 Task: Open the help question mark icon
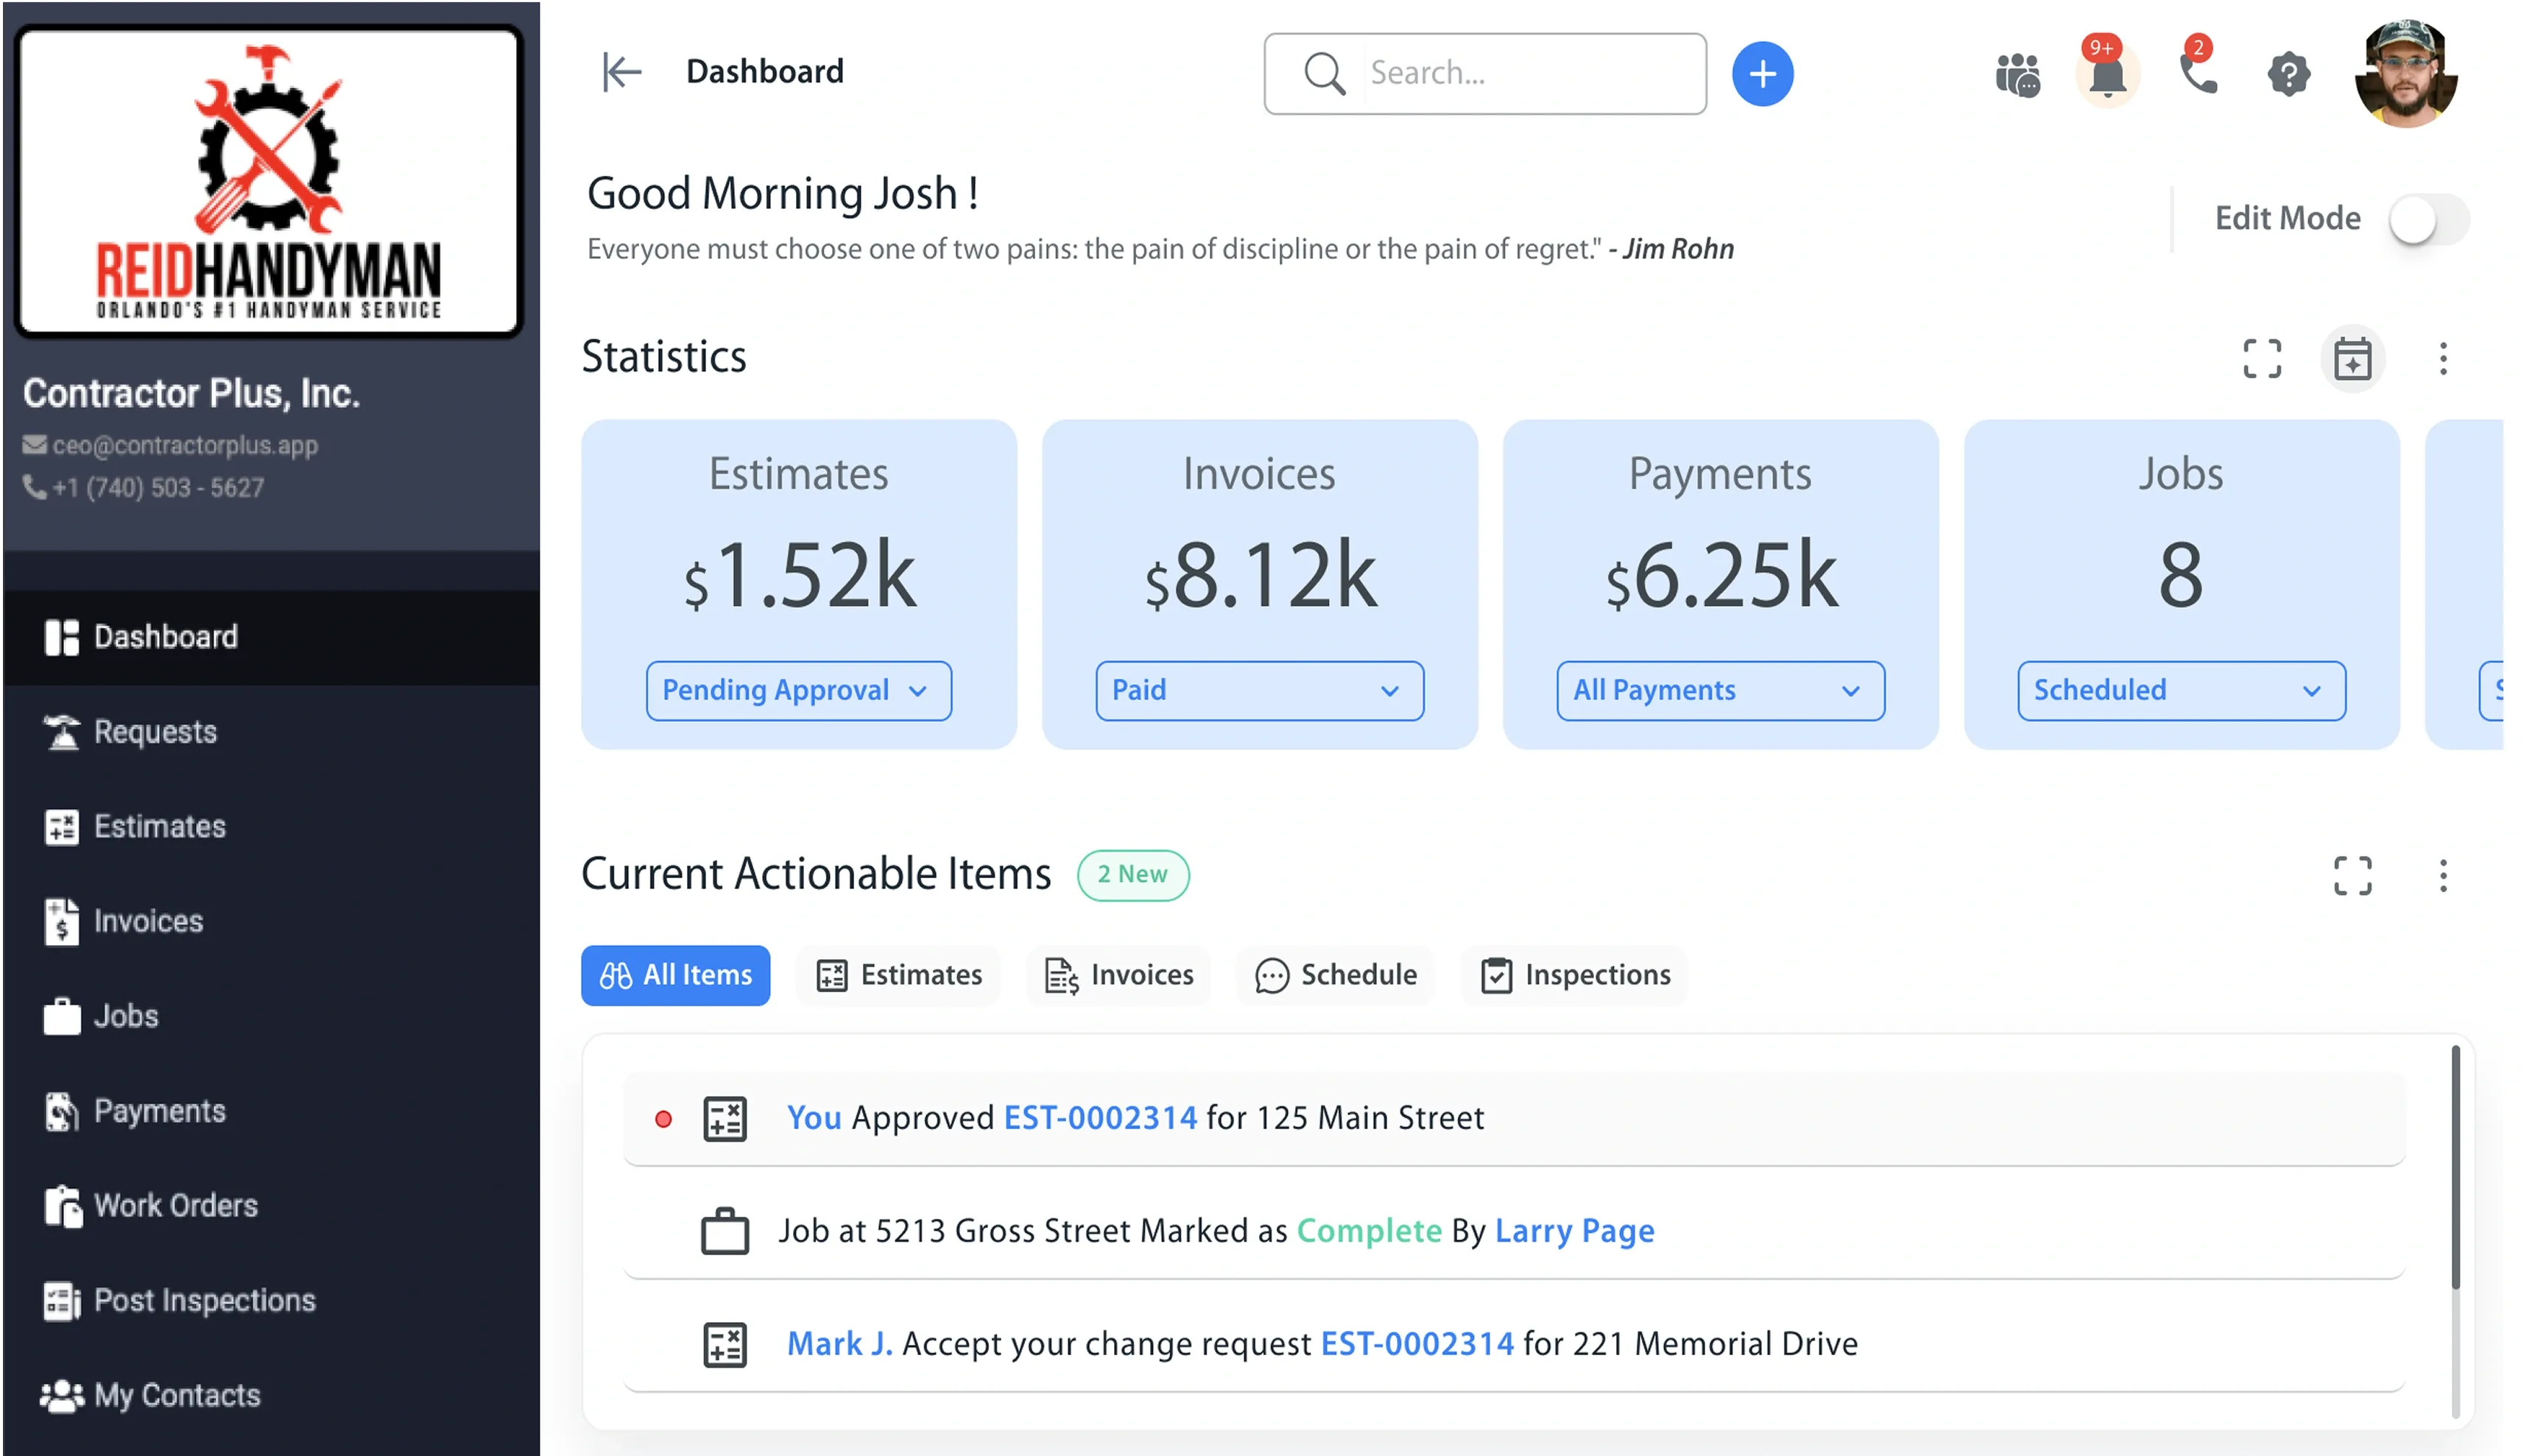[x=2288, y=75]
